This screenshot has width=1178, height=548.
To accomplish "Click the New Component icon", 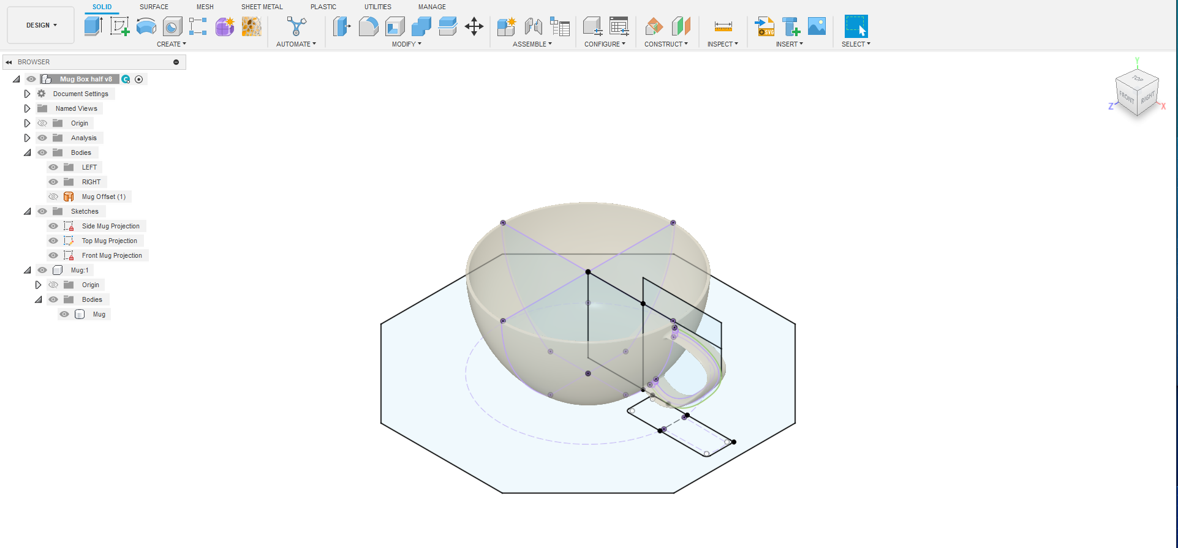I will click(x=507, y=26).
